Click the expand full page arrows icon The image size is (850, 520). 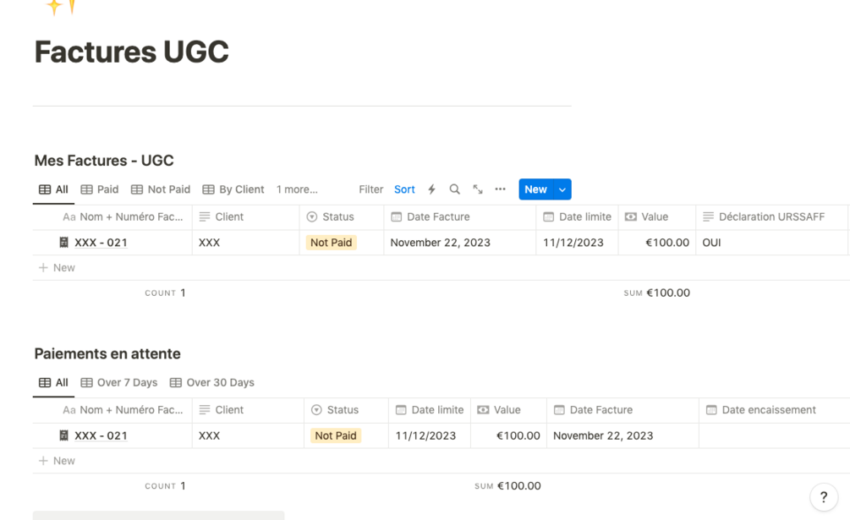[x=478, y=189]
